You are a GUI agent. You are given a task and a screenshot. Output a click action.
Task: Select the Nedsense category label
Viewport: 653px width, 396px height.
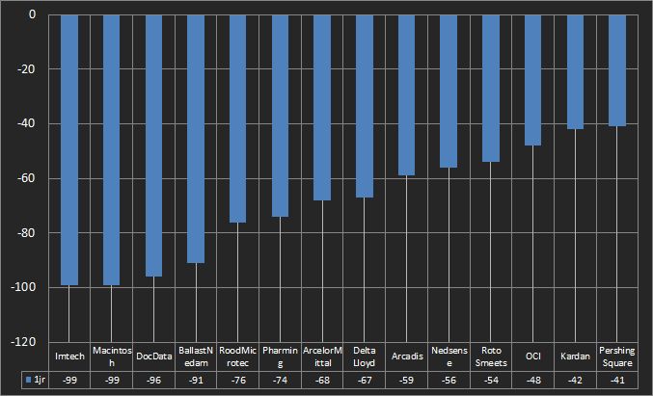tap(449, 356)
